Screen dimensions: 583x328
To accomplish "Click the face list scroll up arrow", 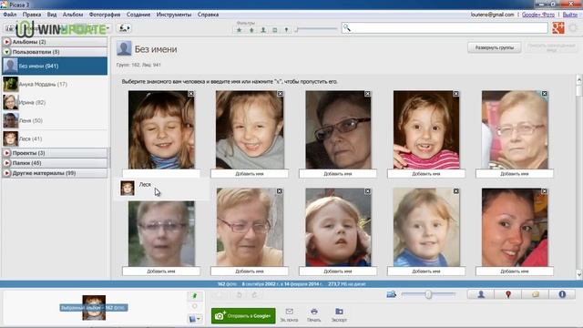I will pyautogui.click(x=579, y=79).
